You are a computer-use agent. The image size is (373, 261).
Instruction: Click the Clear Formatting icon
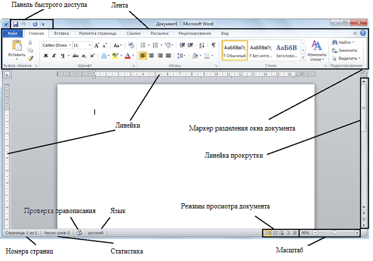(131, 45)
